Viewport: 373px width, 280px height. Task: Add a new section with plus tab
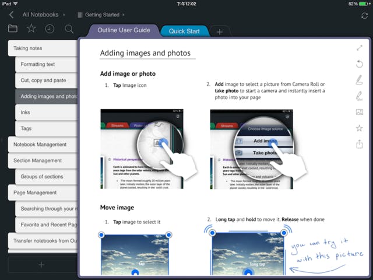(220, 32)
